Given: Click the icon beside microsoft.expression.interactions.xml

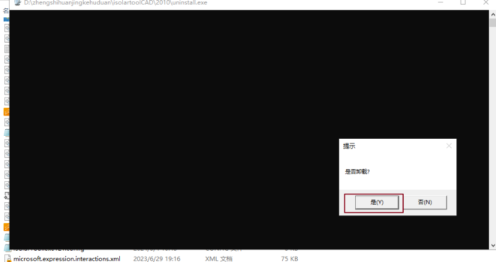Looking at the screenshot, I should [7, 258].
